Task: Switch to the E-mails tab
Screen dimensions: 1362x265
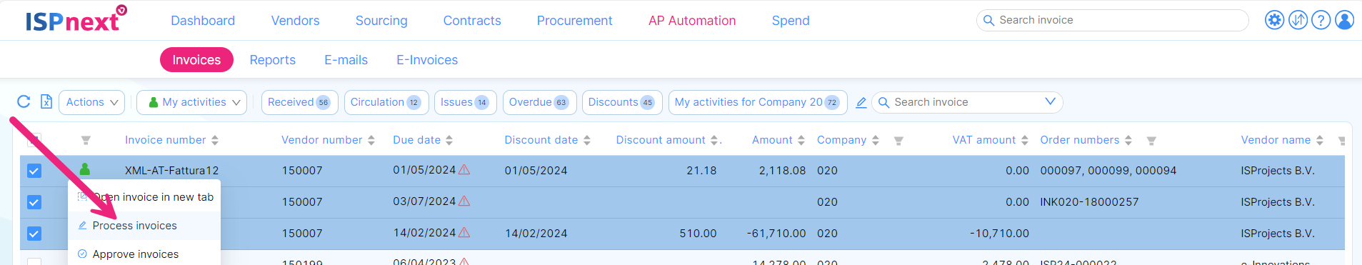Action: (346, 60)
